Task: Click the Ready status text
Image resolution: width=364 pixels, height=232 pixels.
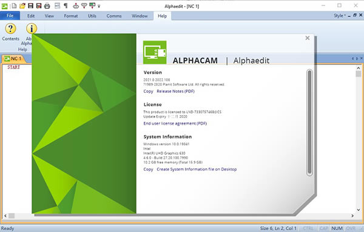Action: tap(8, 228)
